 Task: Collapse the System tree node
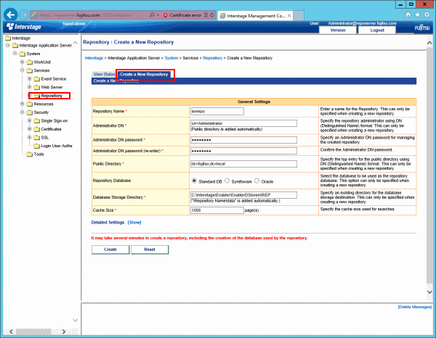coord(15,53)
